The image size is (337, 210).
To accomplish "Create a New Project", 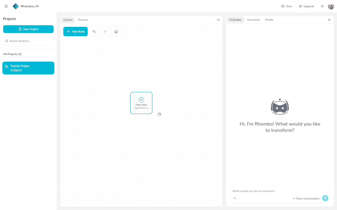I will (28, 29).
